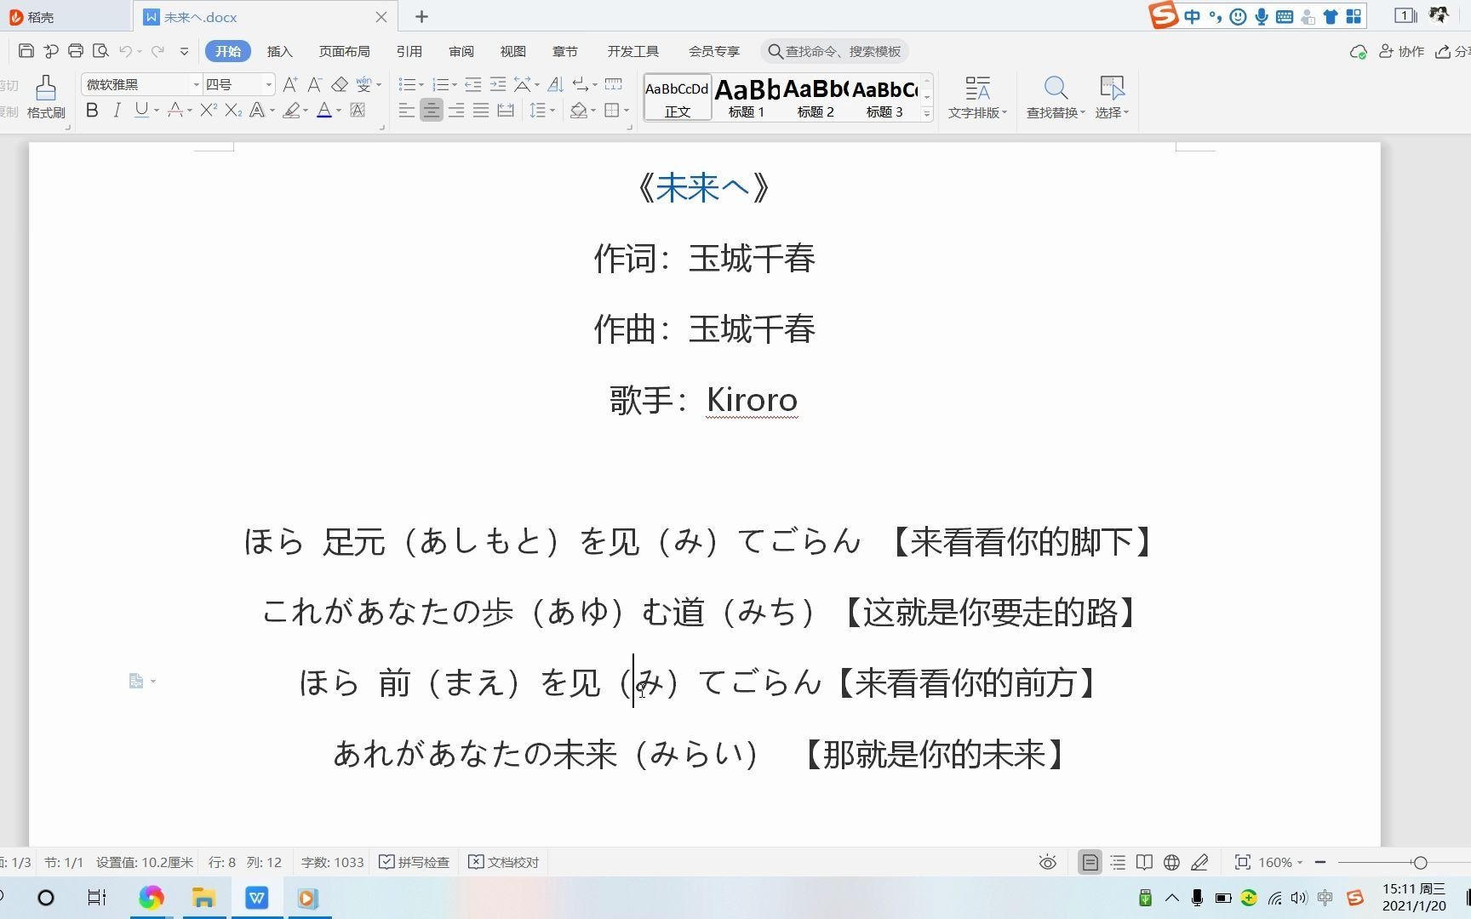Apply the Format Painter (格式刷)
Screen dimensions: 1471x919
click(x=46, y=97)
